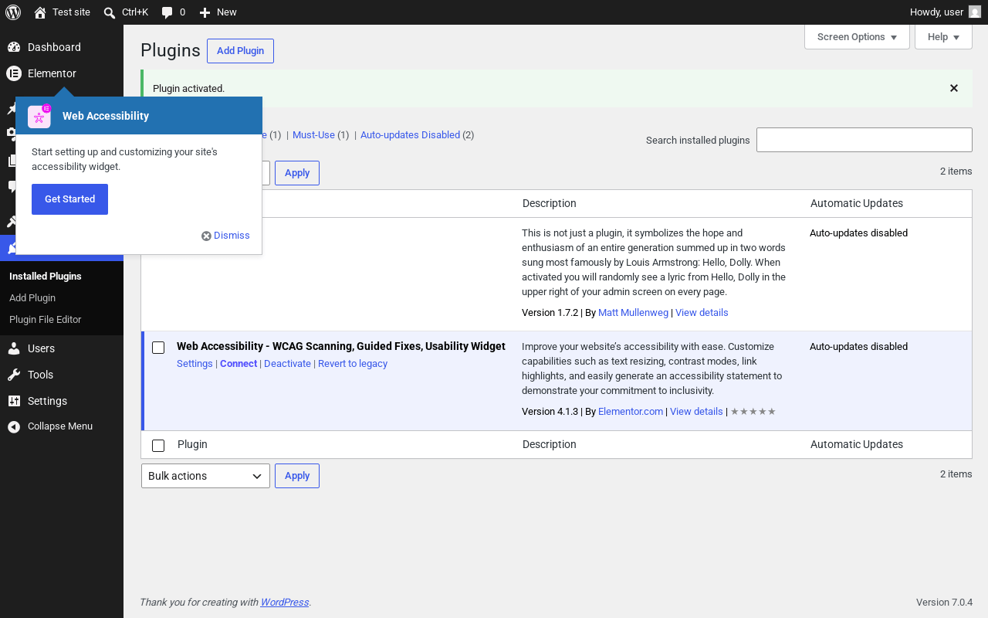Open the Ctrl+K search magnifier

tap(110, 12)
